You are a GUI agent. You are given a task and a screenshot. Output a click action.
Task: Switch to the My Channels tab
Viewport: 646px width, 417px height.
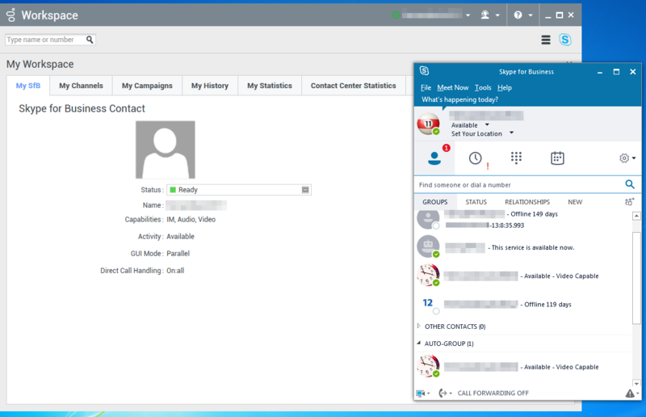[x=81, y=86]
